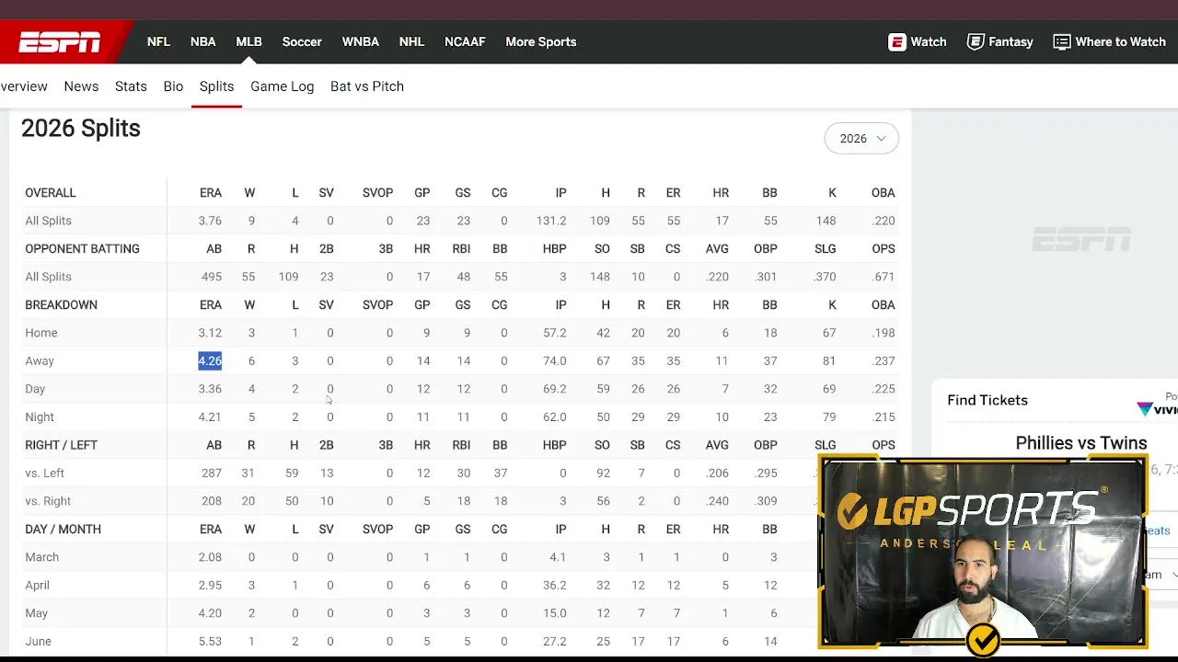Click the BREAKDOWN section header
The width and height of the screenshot is (1178, 662).
coord(61,305)
